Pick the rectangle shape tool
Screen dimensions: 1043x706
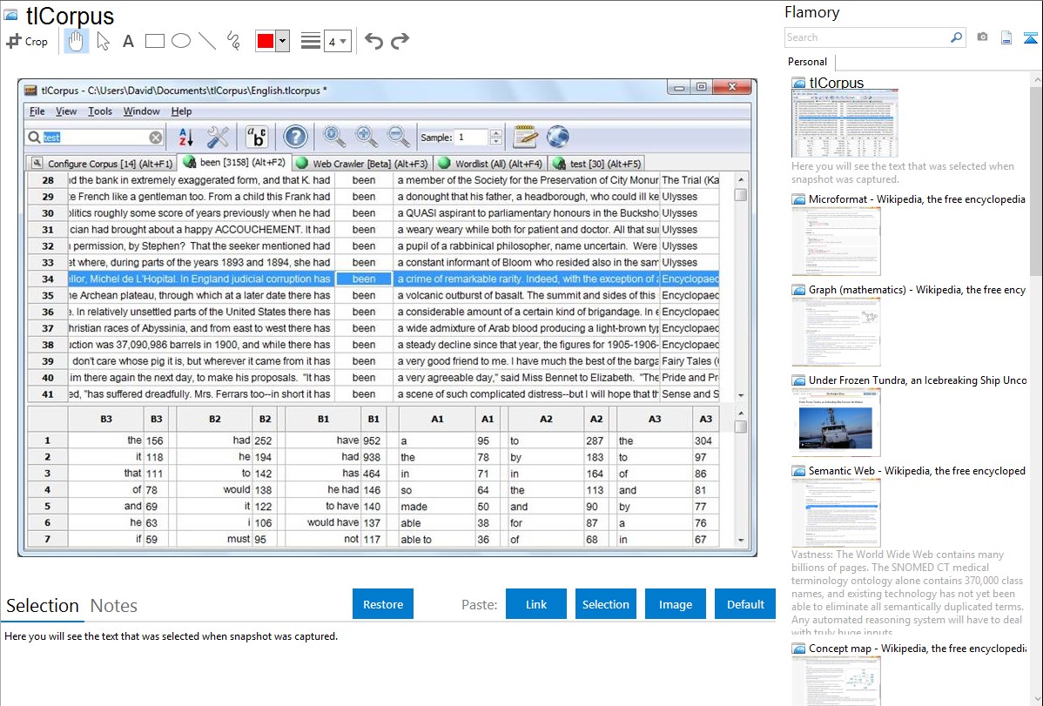[155, 41]
